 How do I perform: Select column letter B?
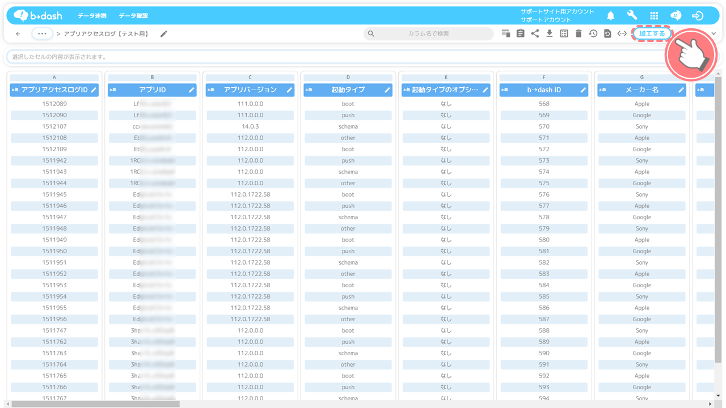(x=152, y=78)
